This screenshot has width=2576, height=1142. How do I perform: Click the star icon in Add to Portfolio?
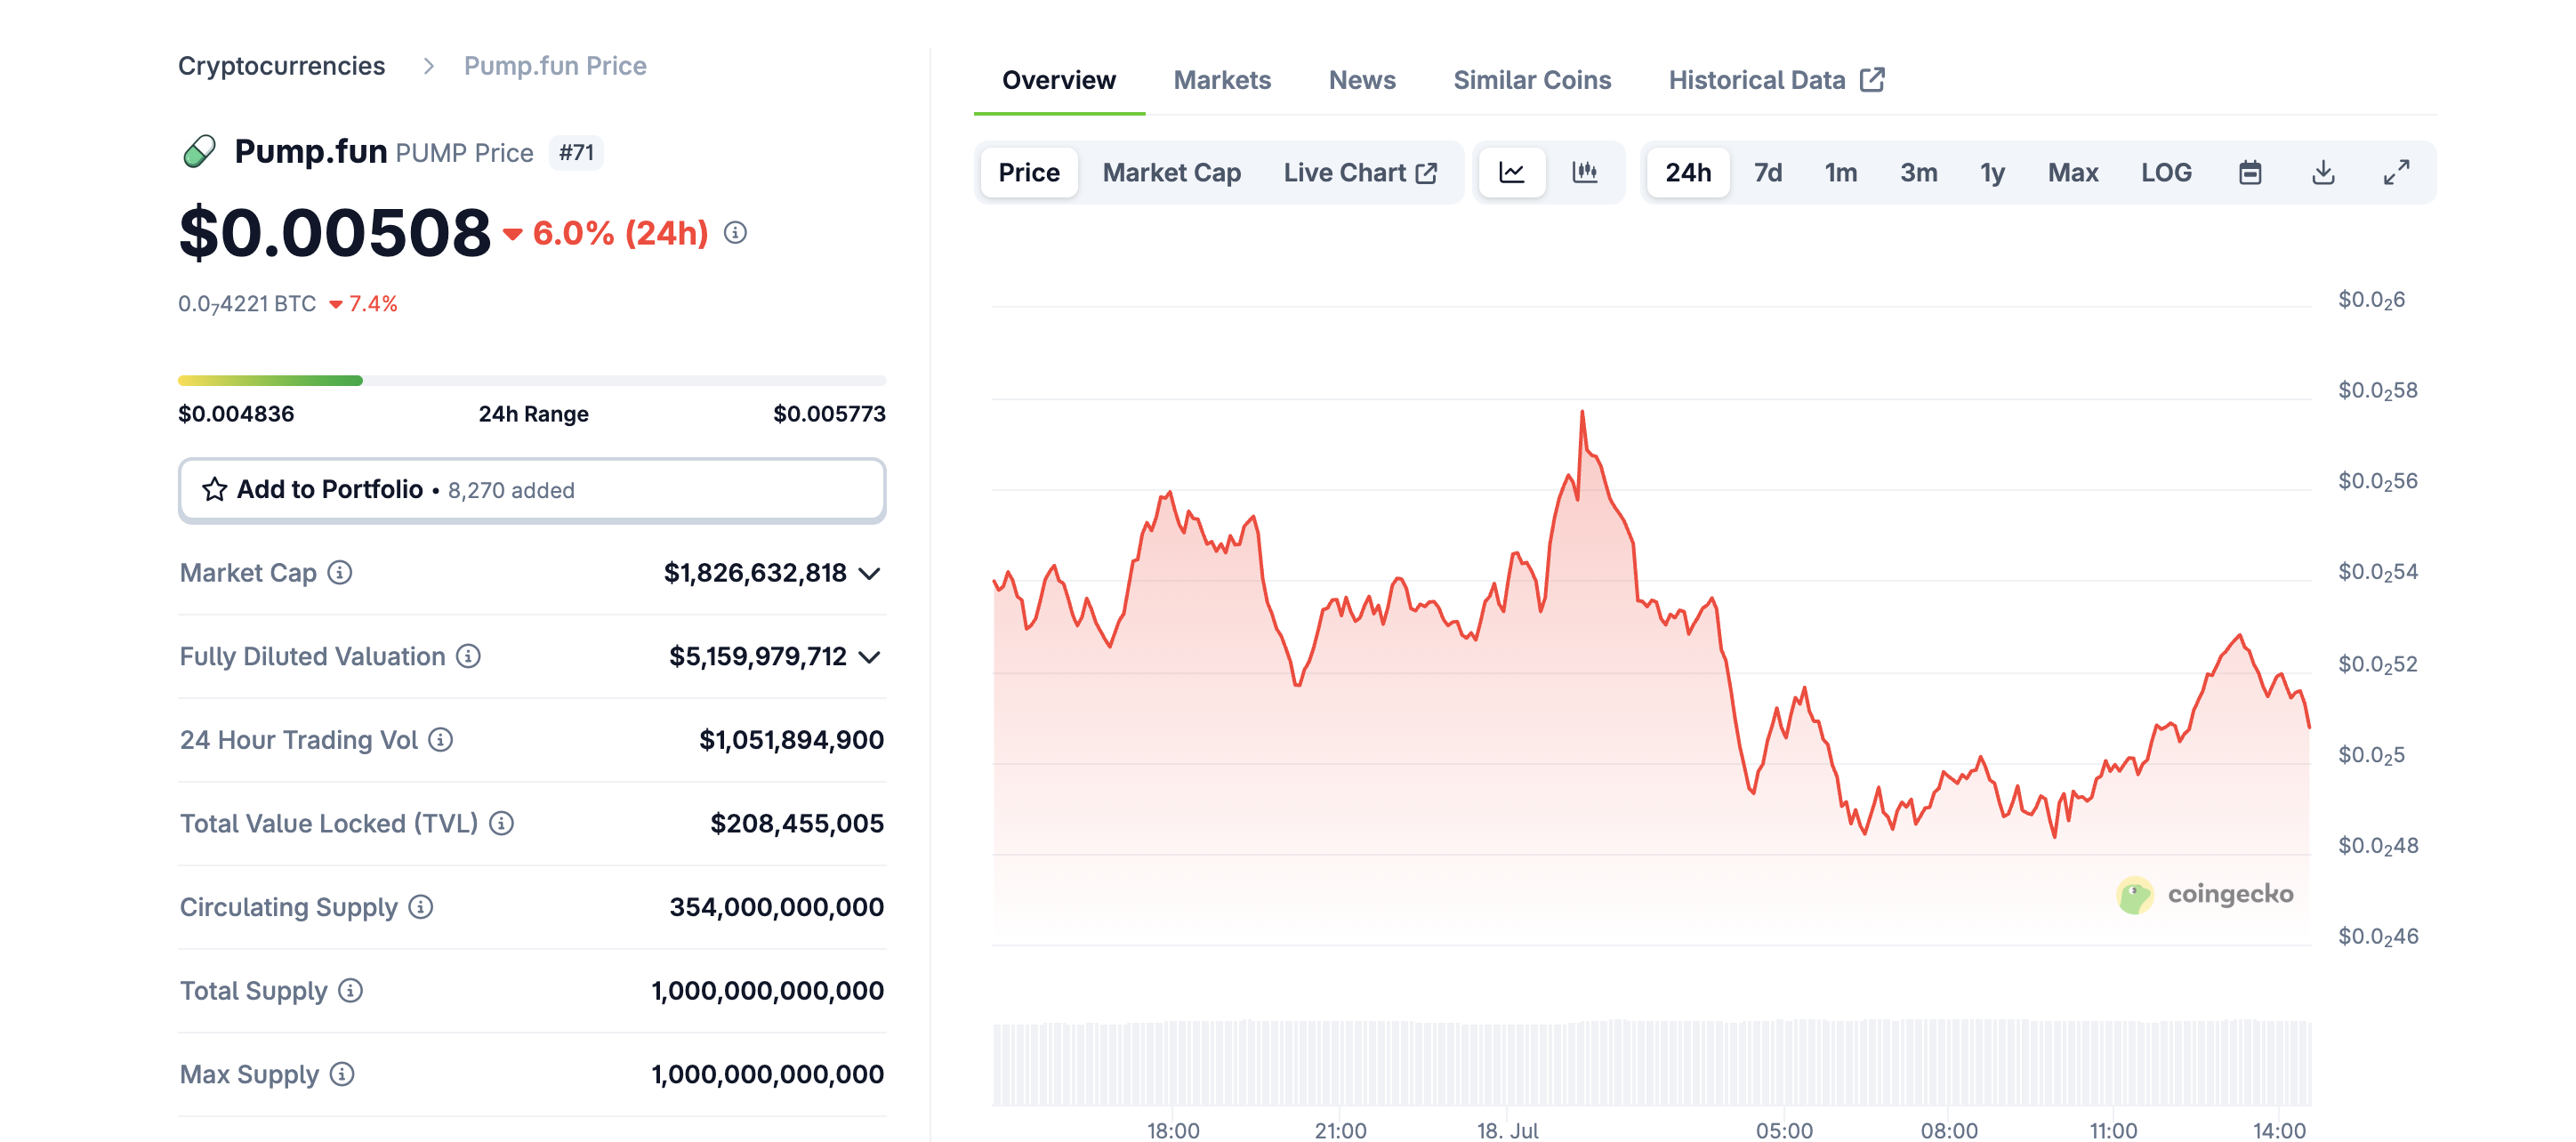click(214, 489)
